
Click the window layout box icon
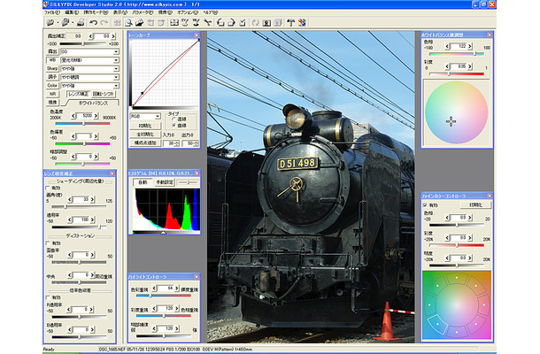point(174,23)
